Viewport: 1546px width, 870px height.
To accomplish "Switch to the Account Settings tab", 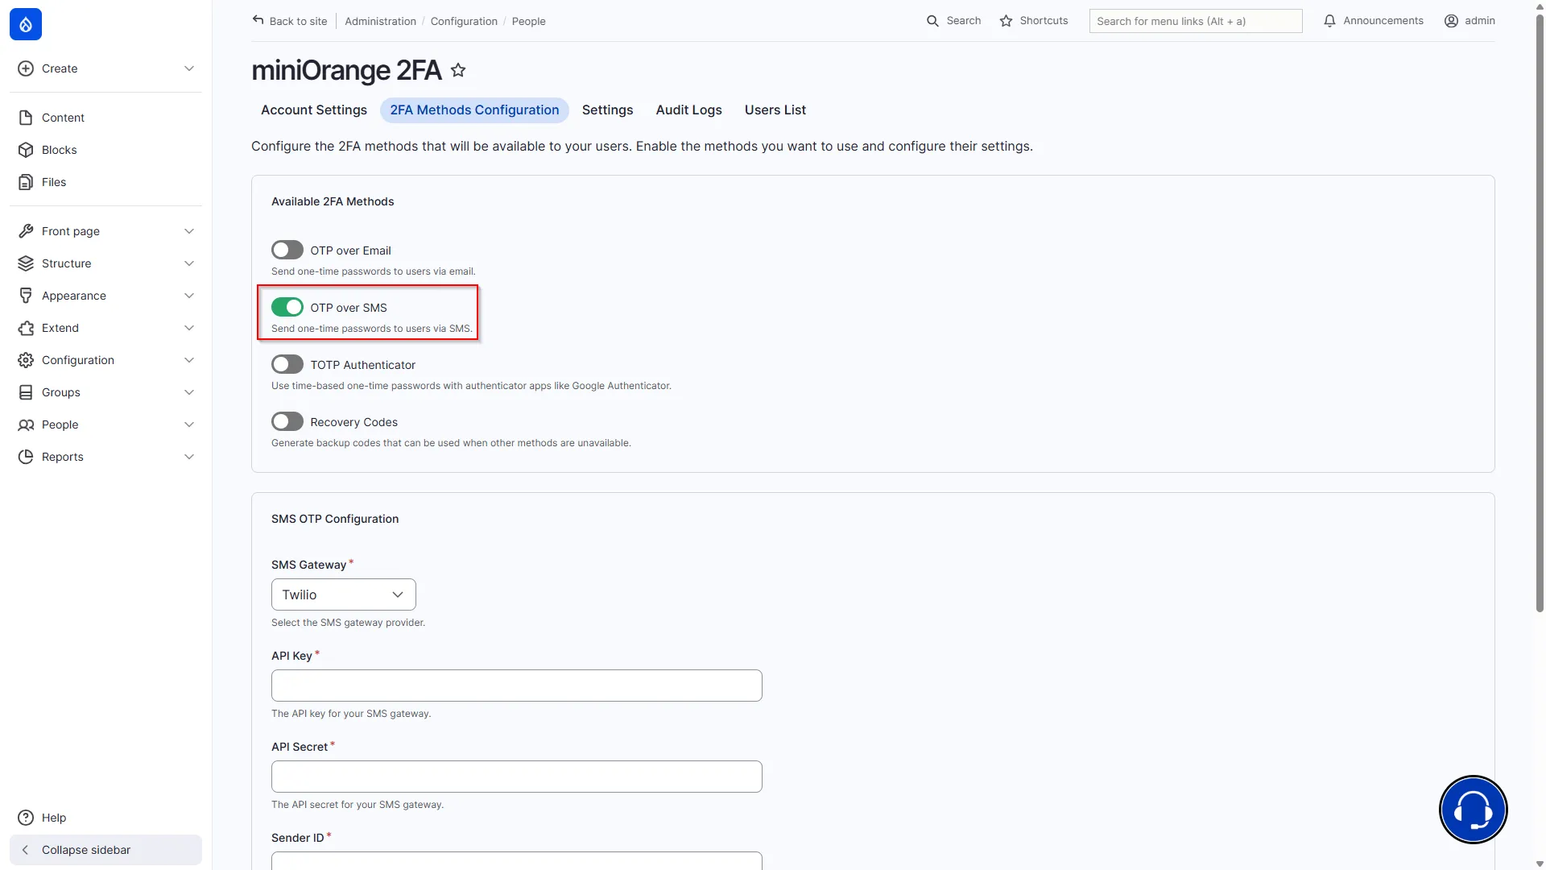I will click(x=314, y=110).
